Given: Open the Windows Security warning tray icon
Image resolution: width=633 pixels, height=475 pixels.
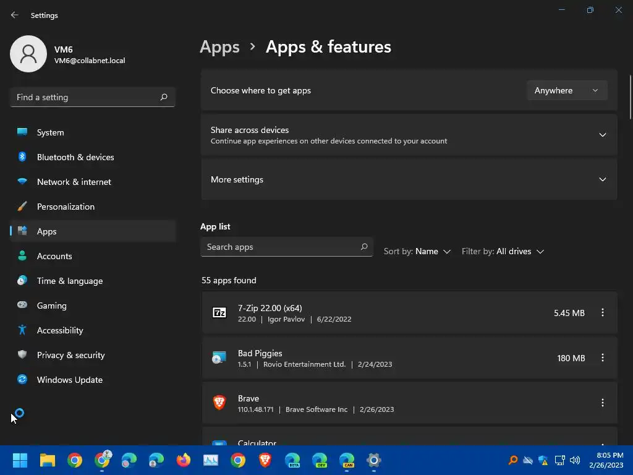Looking at the screenshot, I should pyautogui.click(x=543, y=460).
